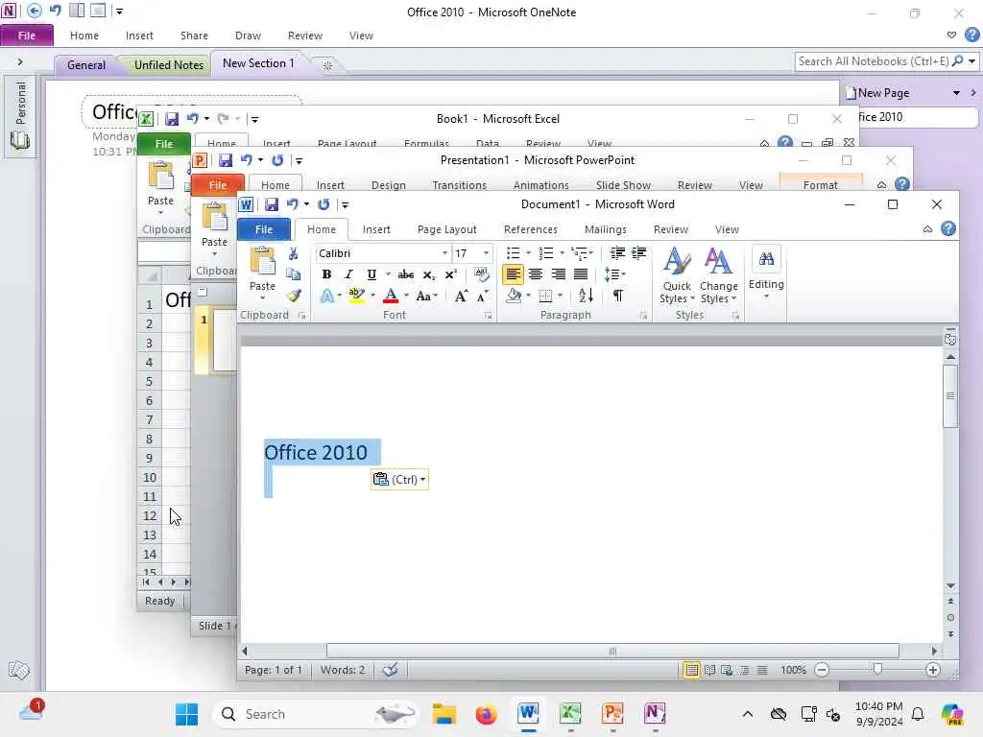Open New Page dropdown arrow in OneNote
The height and width of the screenshot is (737, 983).
(956, 93)
